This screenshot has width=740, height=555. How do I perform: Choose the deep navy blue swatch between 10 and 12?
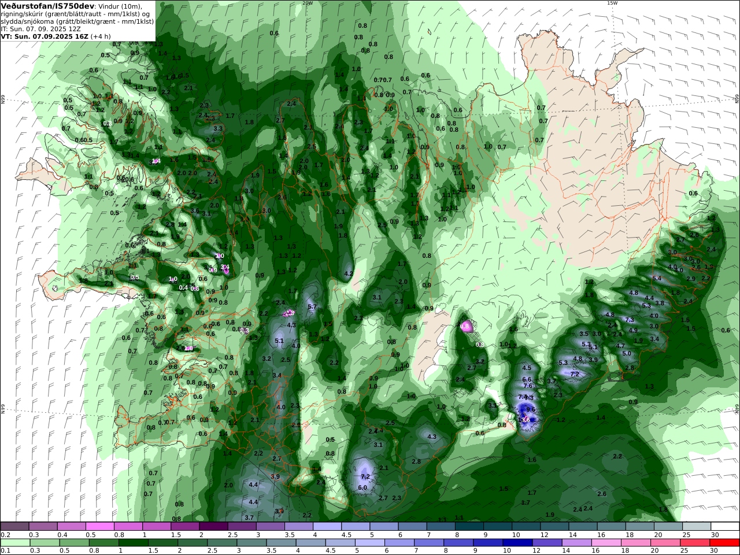pyautogui.click(x=517, y=542)
